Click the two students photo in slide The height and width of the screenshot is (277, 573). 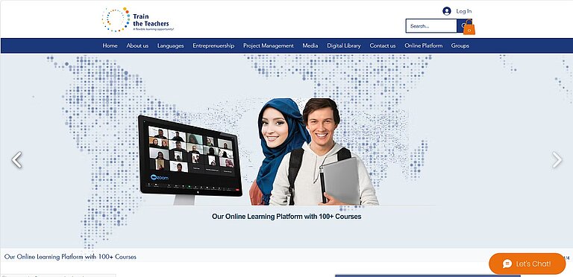coord(314,151)
